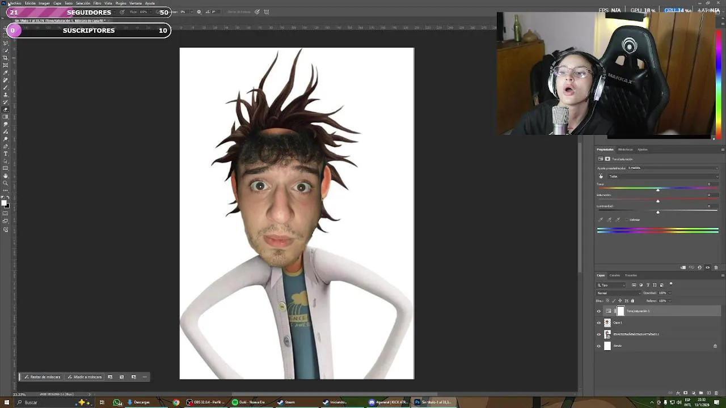Hide the Fondo layer
The image size is (726, 408).
(x=598, y=346)
